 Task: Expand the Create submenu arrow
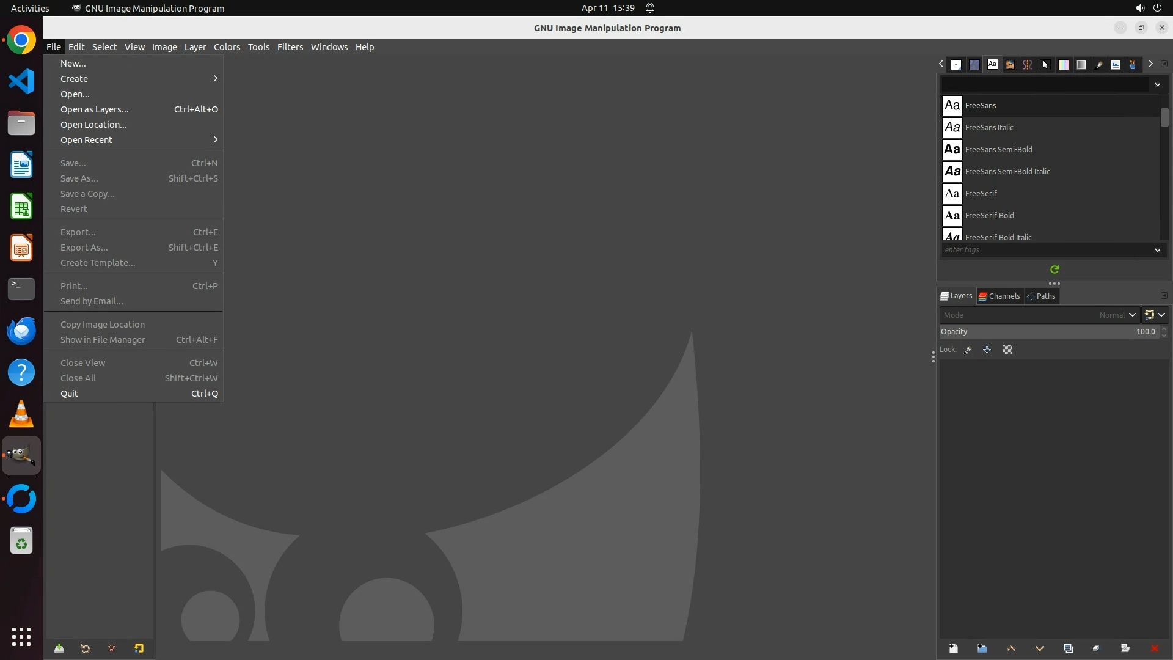tap(215, 78)
